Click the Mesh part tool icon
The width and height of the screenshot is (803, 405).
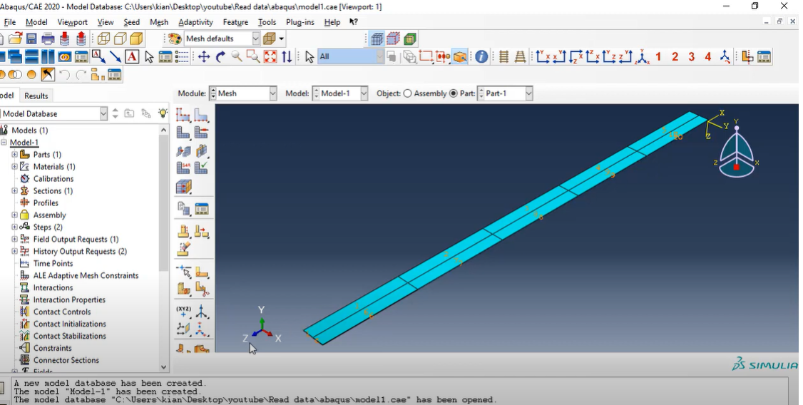point(183,133)
